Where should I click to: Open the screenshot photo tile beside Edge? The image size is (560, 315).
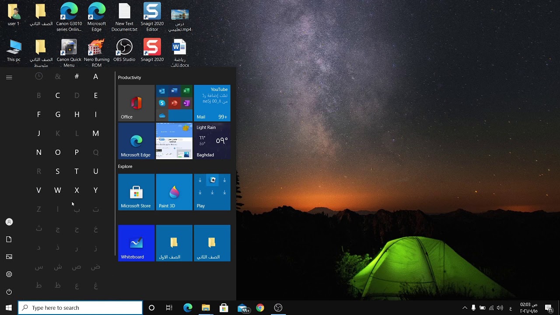174,141
